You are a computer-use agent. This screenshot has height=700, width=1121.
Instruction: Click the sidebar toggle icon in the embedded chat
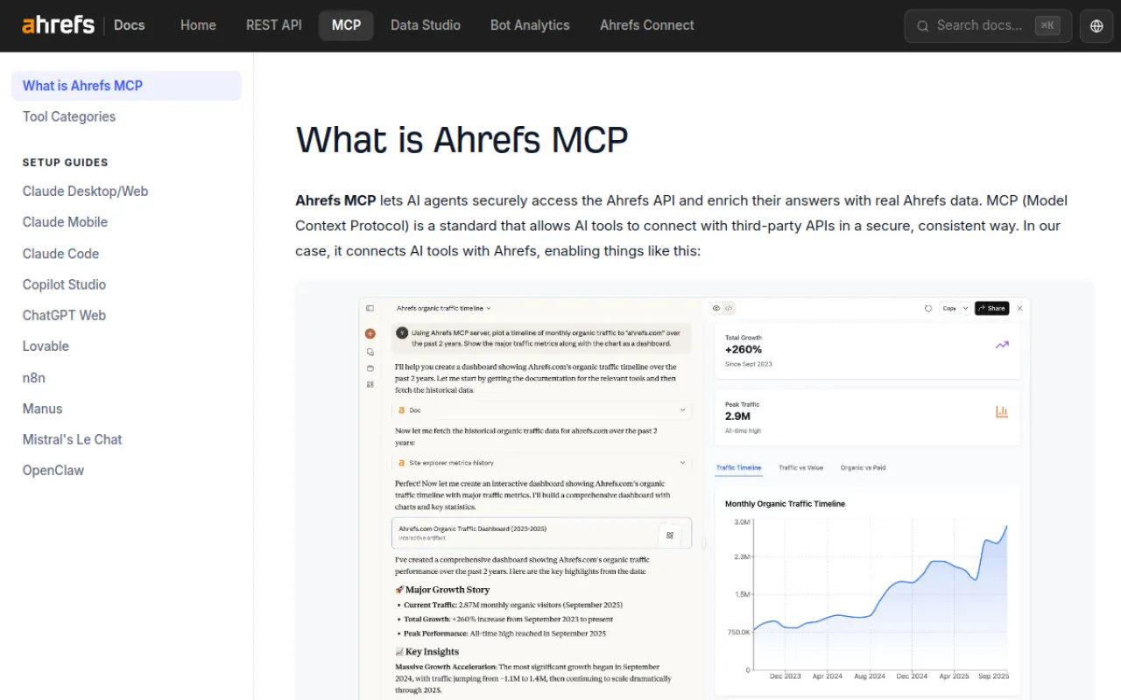coord(370,308)
